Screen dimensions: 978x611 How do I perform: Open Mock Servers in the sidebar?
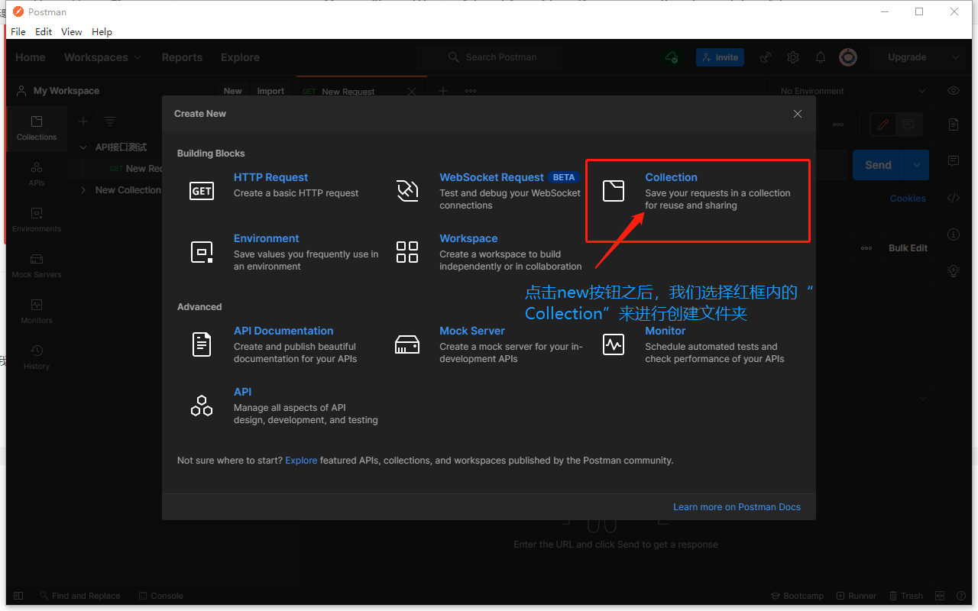click(37, 266)
